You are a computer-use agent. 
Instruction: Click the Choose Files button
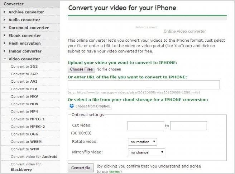[x=81, y=69]
